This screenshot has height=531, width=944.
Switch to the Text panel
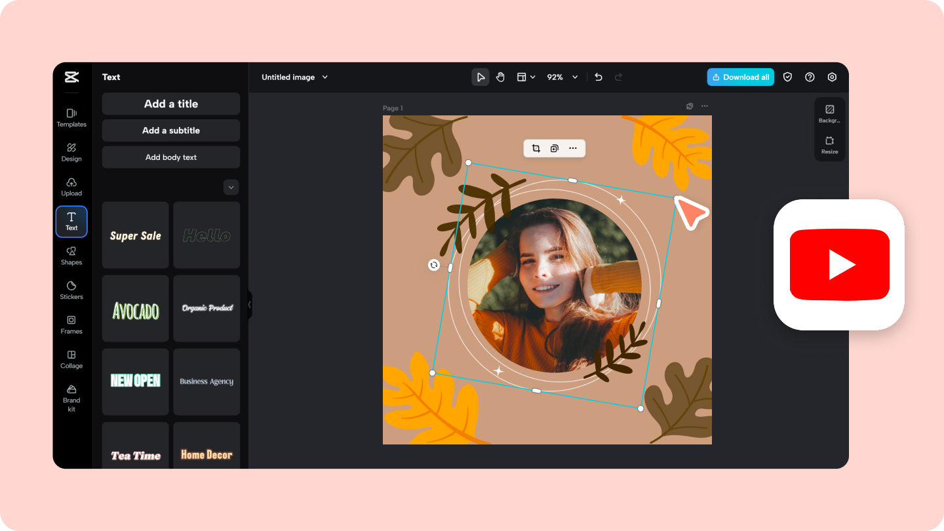[71, 222]
